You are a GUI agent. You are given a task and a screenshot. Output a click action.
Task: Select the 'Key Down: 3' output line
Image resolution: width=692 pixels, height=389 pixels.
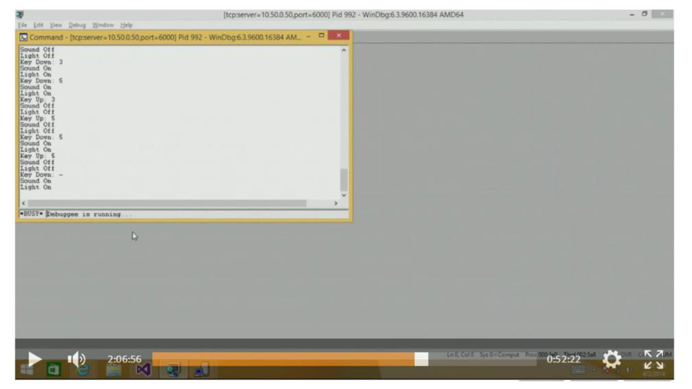click(41, 62)
